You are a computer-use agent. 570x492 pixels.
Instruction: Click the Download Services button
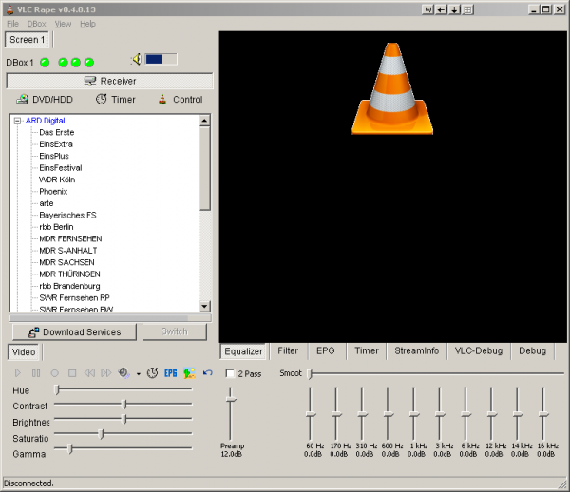point(74,332)
